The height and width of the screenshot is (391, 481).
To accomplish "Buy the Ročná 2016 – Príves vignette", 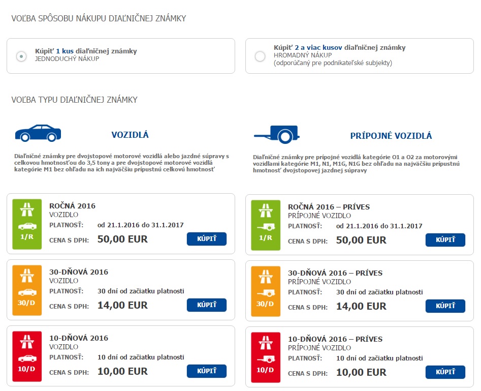I will (445, 240).
